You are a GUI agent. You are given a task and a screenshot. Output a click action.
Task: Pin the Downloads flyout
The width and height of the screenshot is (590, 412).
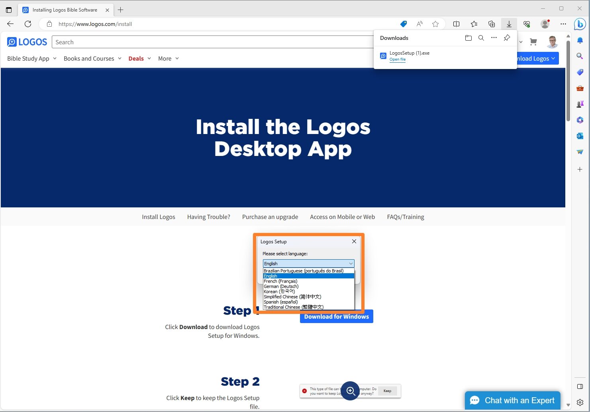[x=507, y=38]
